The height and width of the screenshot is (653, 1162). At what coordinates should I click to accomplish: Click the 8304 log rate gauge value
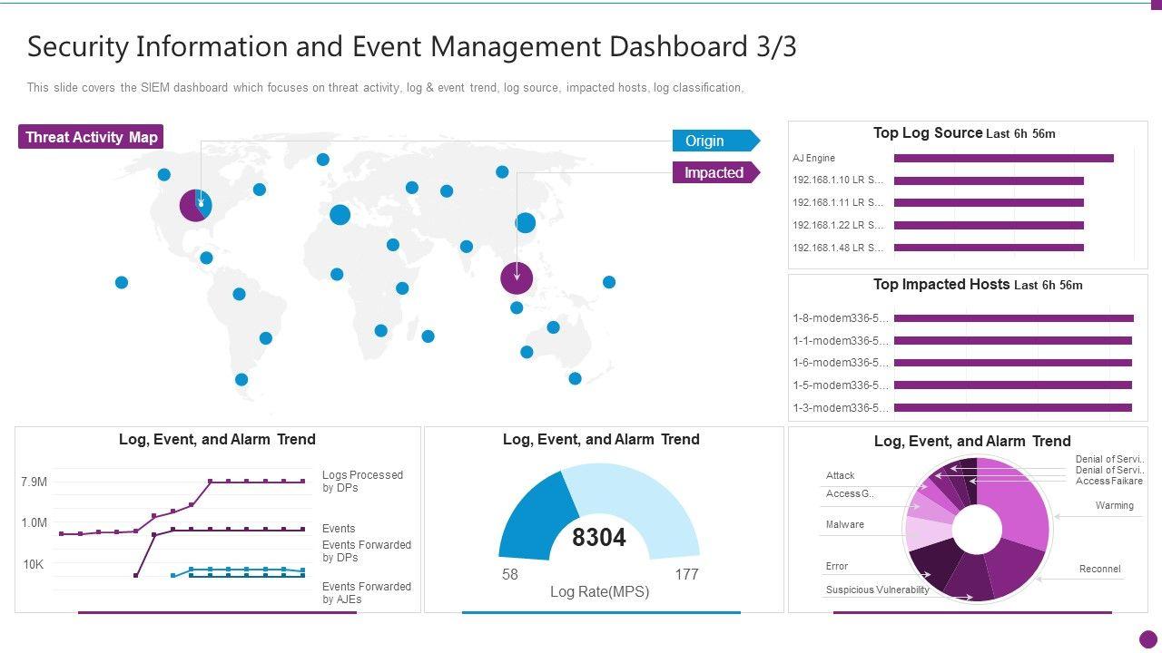coord(599,538)
